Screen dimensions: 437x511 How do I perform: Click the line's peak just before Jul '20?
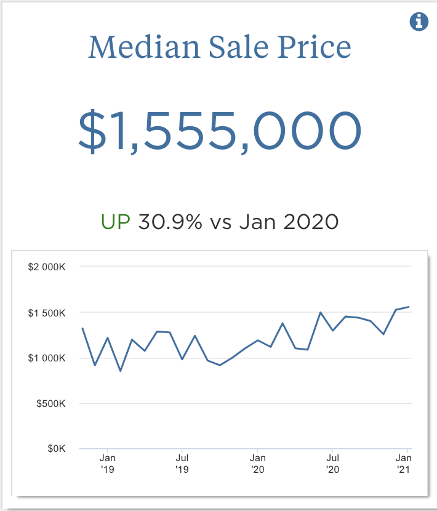click(321, 312)
